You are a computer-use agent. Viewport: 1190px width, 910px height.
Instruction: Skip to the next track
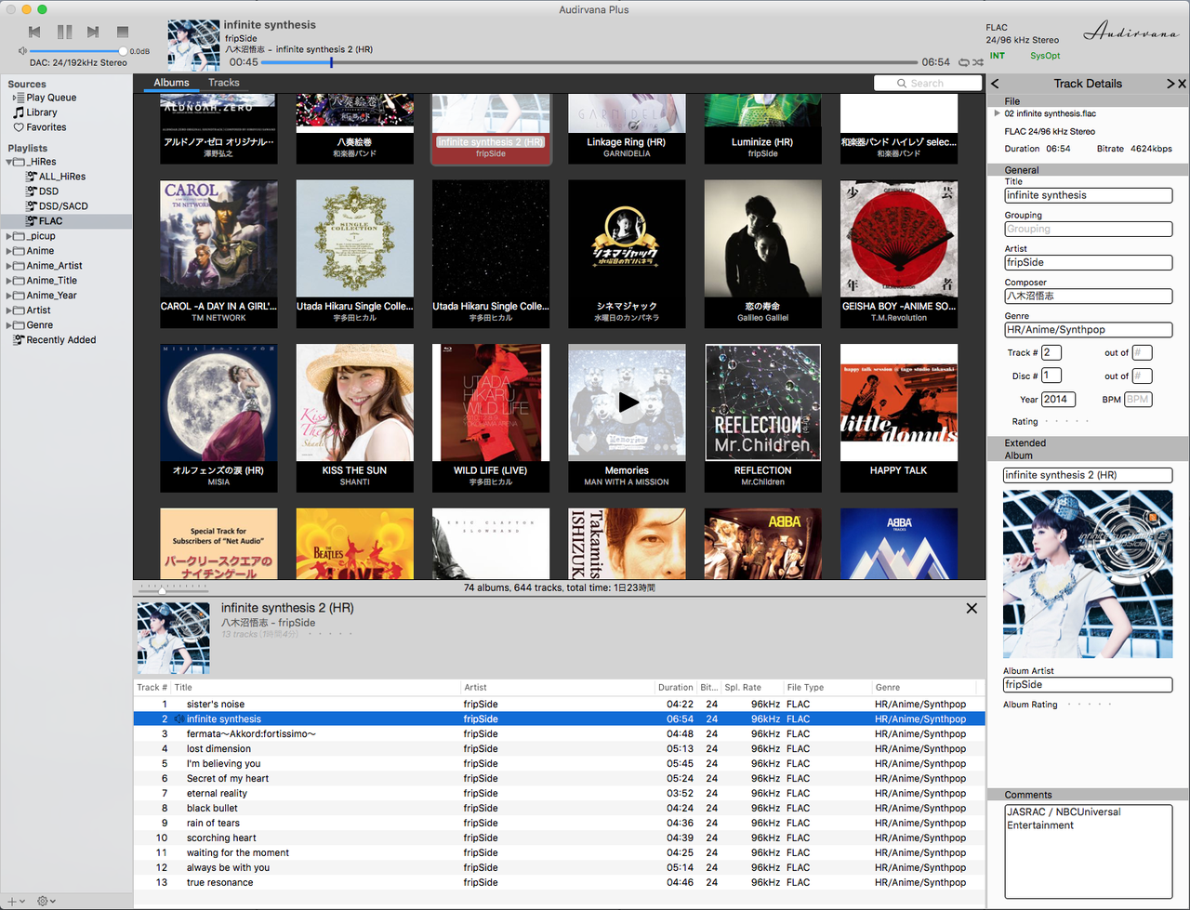click(x=93, y=32)
